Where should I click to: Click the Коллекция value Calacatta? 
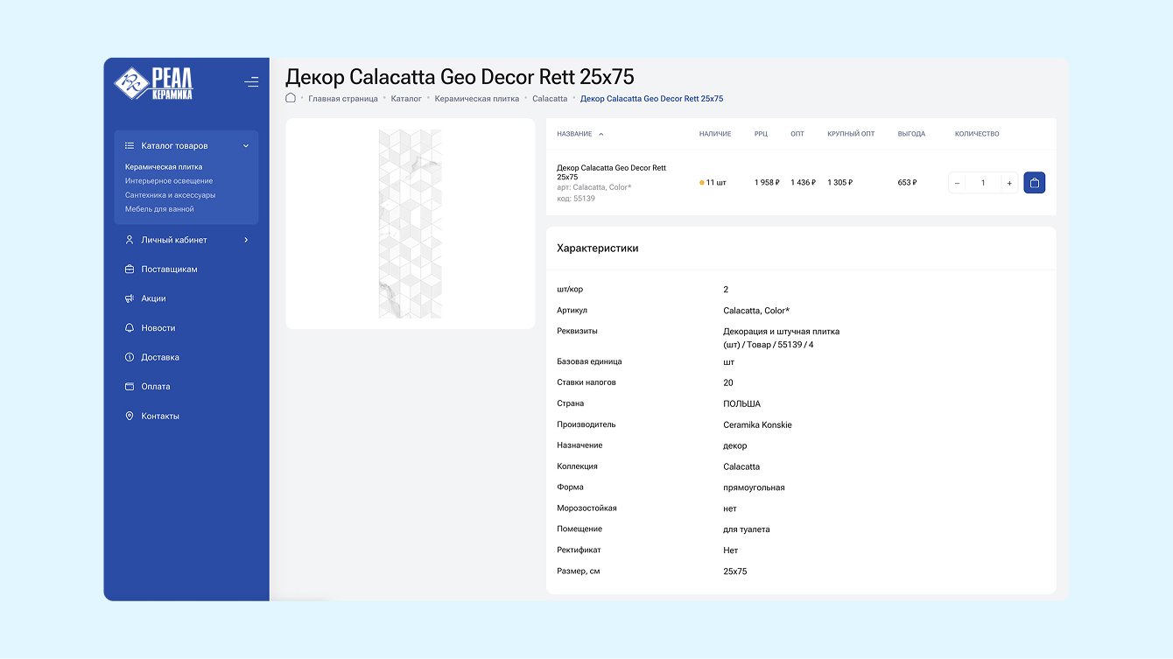click(741, 466)
